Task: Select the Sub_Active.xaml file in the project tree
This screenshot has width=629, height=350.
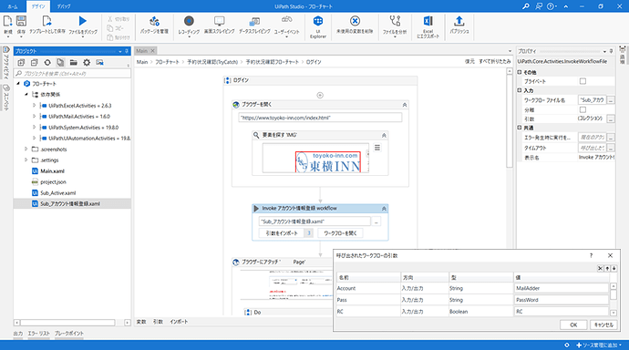Action: tap(57, 193)
